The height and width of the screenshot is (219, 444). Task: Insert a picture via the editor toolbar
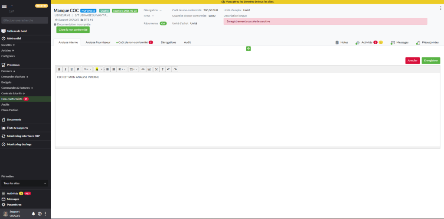(149, 69)
